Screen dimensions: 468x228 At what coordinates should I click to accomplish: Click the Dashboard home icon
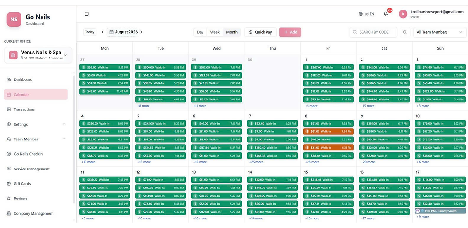(9, 80)
